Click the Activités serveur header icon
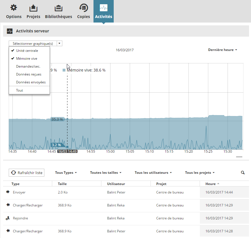 click(x=10, y=31)
